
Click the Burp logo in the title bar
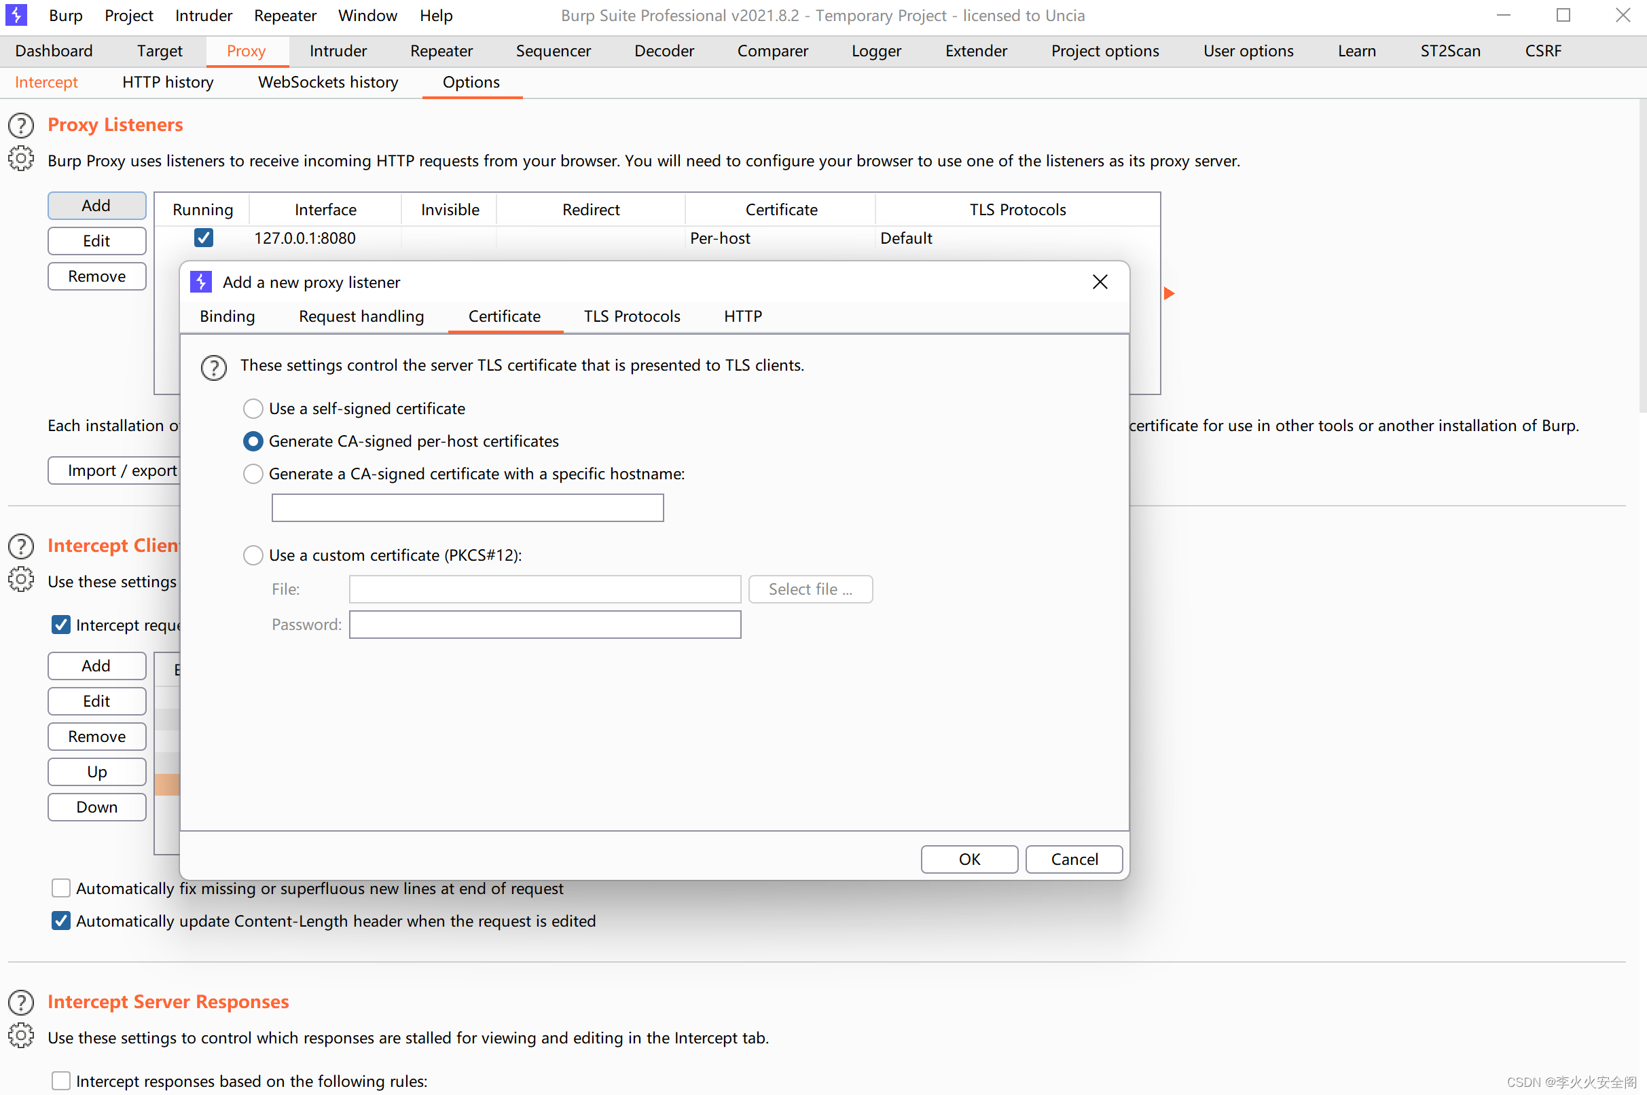coord(16,15)
